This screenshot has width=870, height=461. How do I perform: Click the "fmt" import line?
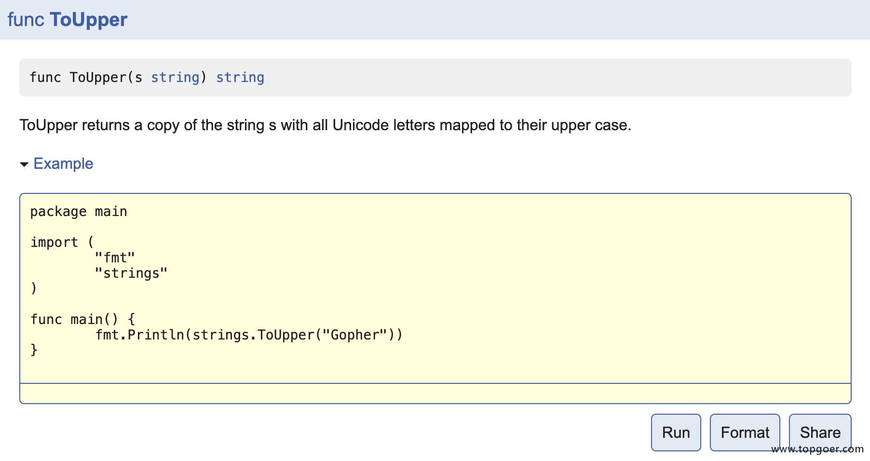[x=115, y=258]
